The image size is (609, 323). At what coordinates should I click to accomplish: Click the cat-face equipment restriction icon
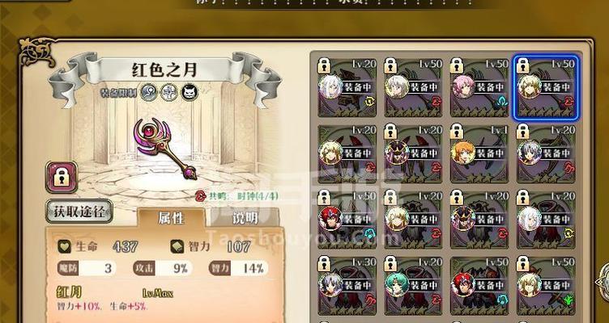(190, 93)
